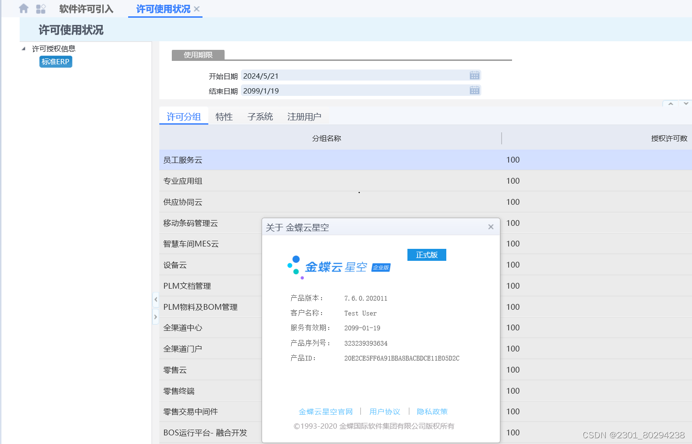
Task: Click the 正式版 button
Action: pyautogui.click(x=427, y=255)
